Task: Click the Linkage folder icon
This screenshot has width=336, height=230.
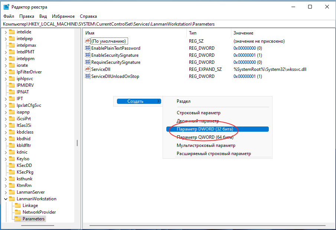Action: (x=18, y=206)
